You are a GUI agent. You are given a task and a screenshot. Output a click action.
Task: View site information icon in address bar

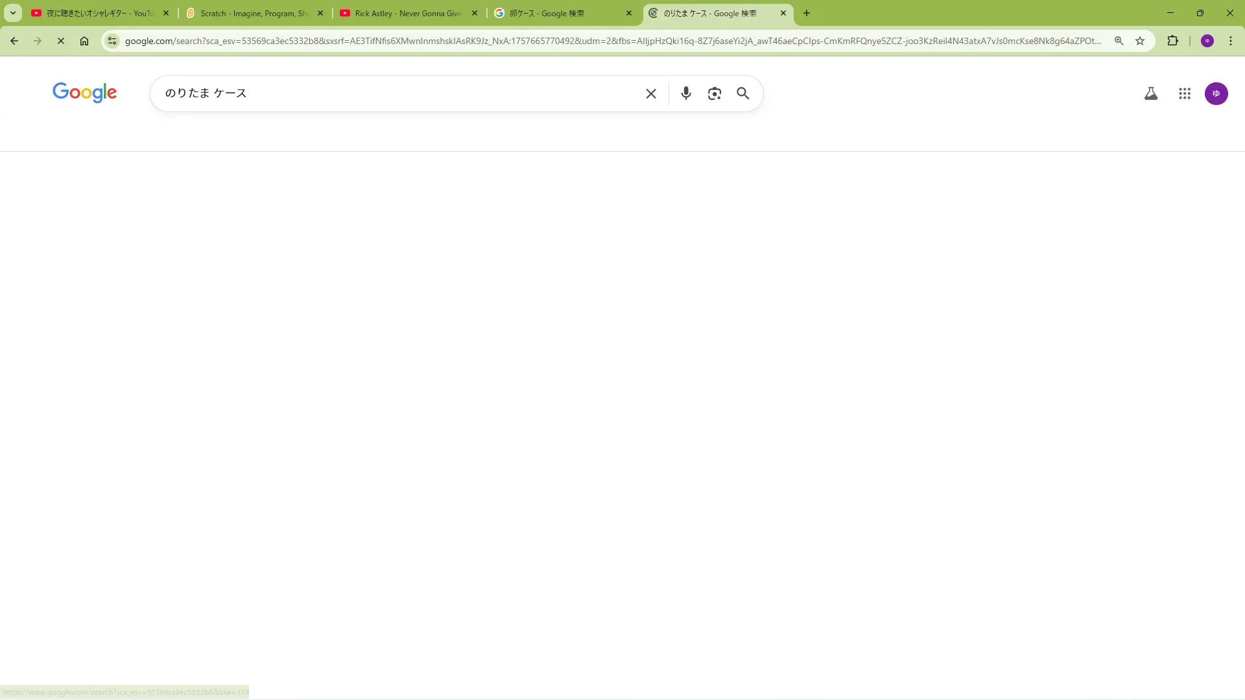point(112,41)
